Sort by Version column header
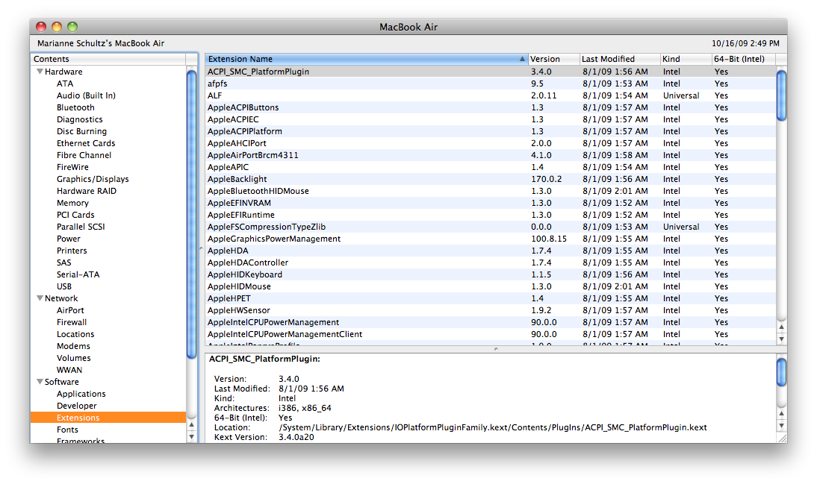Viewport: 817px width, 484px height. tap(554, 60)
